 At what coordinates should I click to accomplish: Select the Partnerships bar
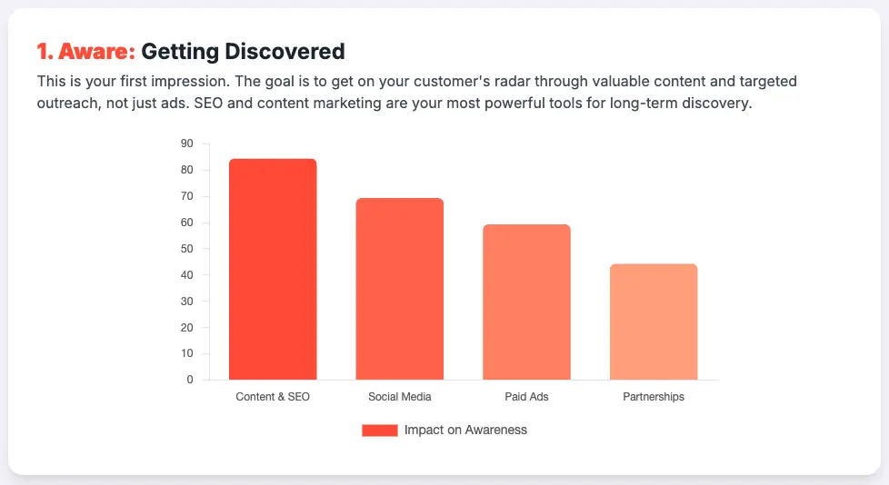click(x=654, y=322)
